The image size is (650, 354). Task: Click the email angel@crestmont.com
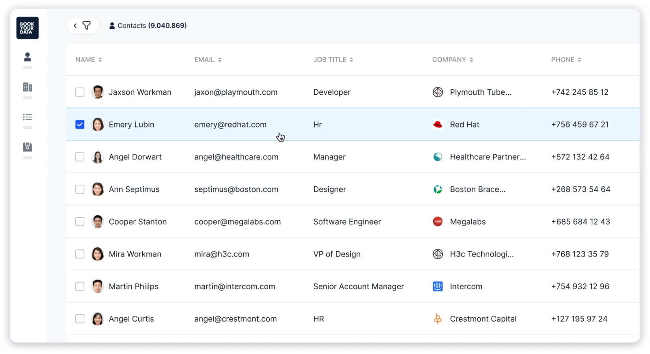(235, 318)
